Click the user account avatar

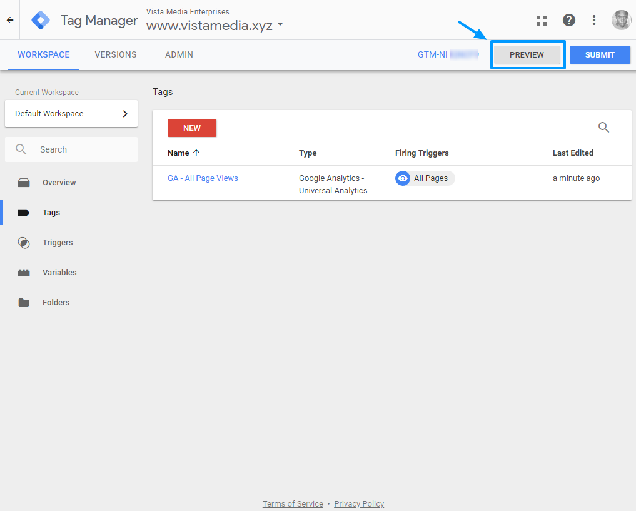(x=621, y=20)
